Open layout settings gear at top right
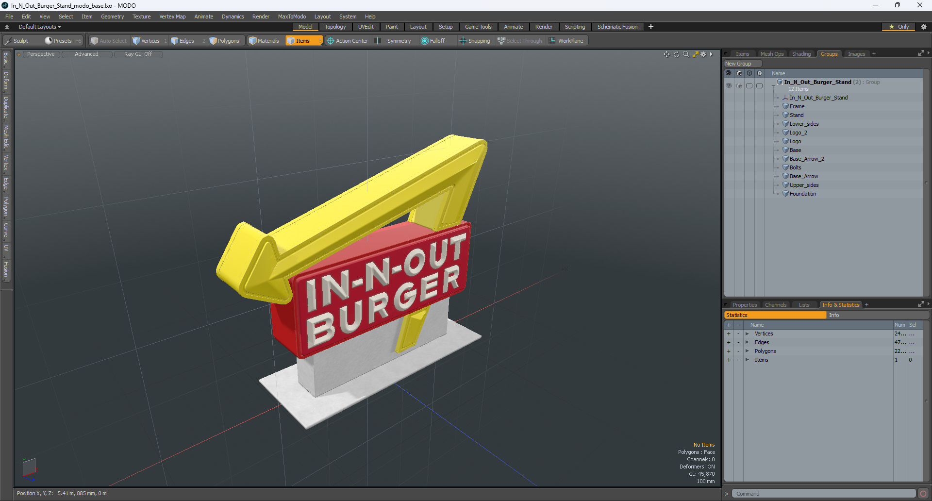 point(923,27)
